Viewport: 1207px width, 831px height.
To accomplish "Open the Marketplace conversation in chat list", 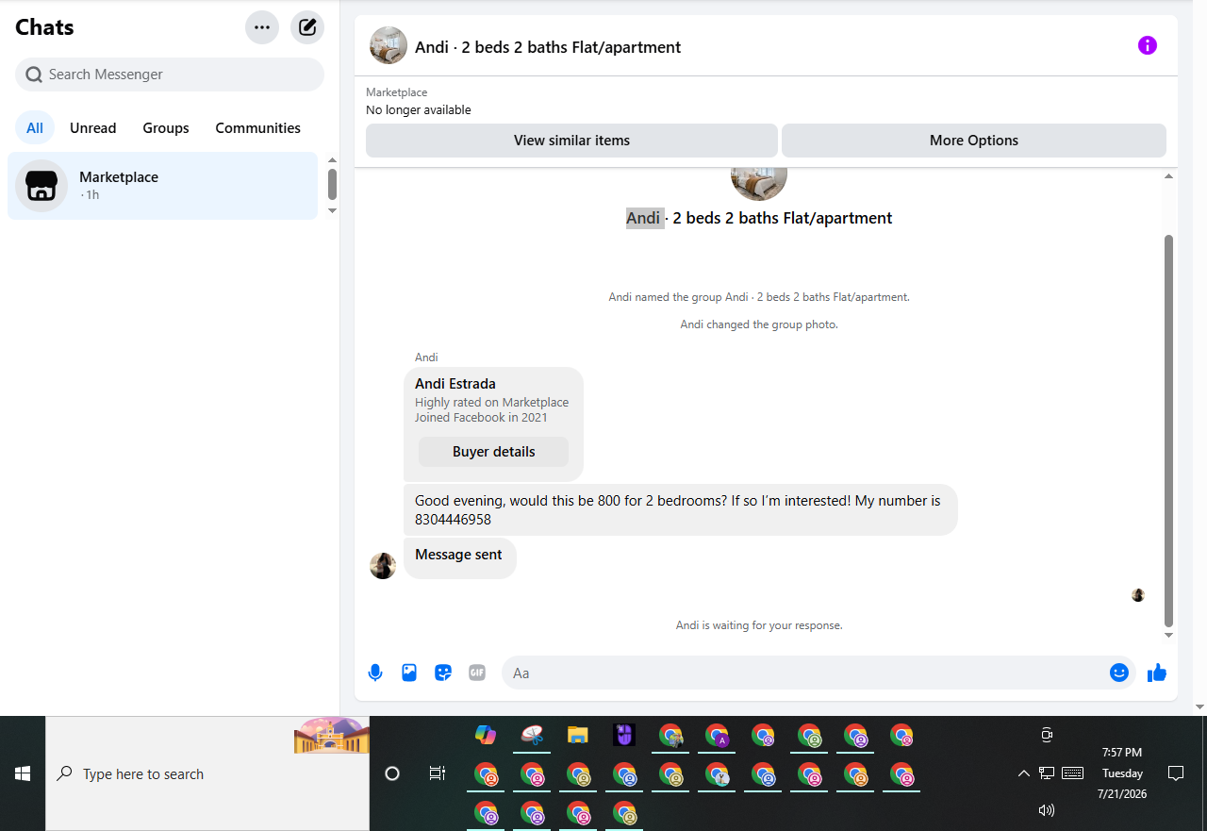I will (x=162, y=186).
